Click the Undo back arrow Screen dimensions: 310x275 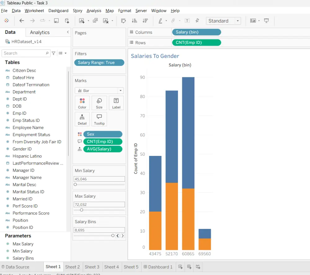pos(22,20)
